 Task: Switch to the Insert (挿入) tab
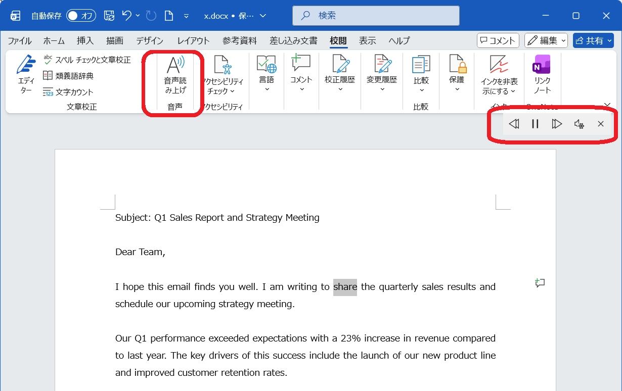tap(85, 41)
